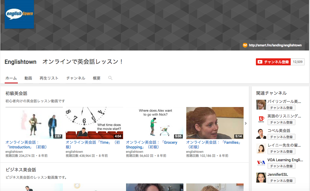The width and height of the screenshot is (310, 191).
Task: Click the 5:05 duration badge
Action: tap(178, 136)
